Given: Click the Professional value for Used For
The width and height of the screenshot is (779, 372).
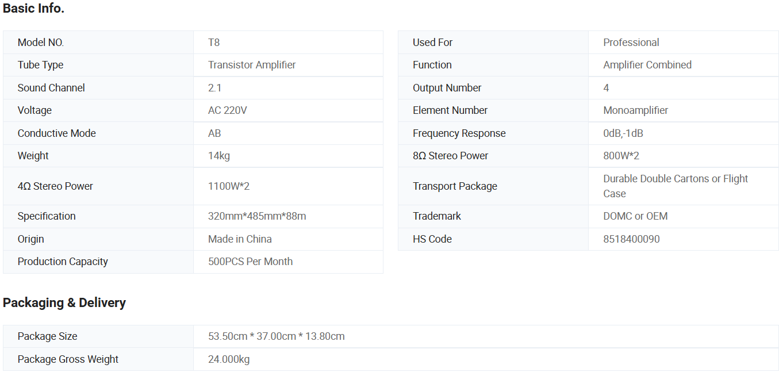Looking at the screenshot, I should pyautogui.click(x=631, y=43).
